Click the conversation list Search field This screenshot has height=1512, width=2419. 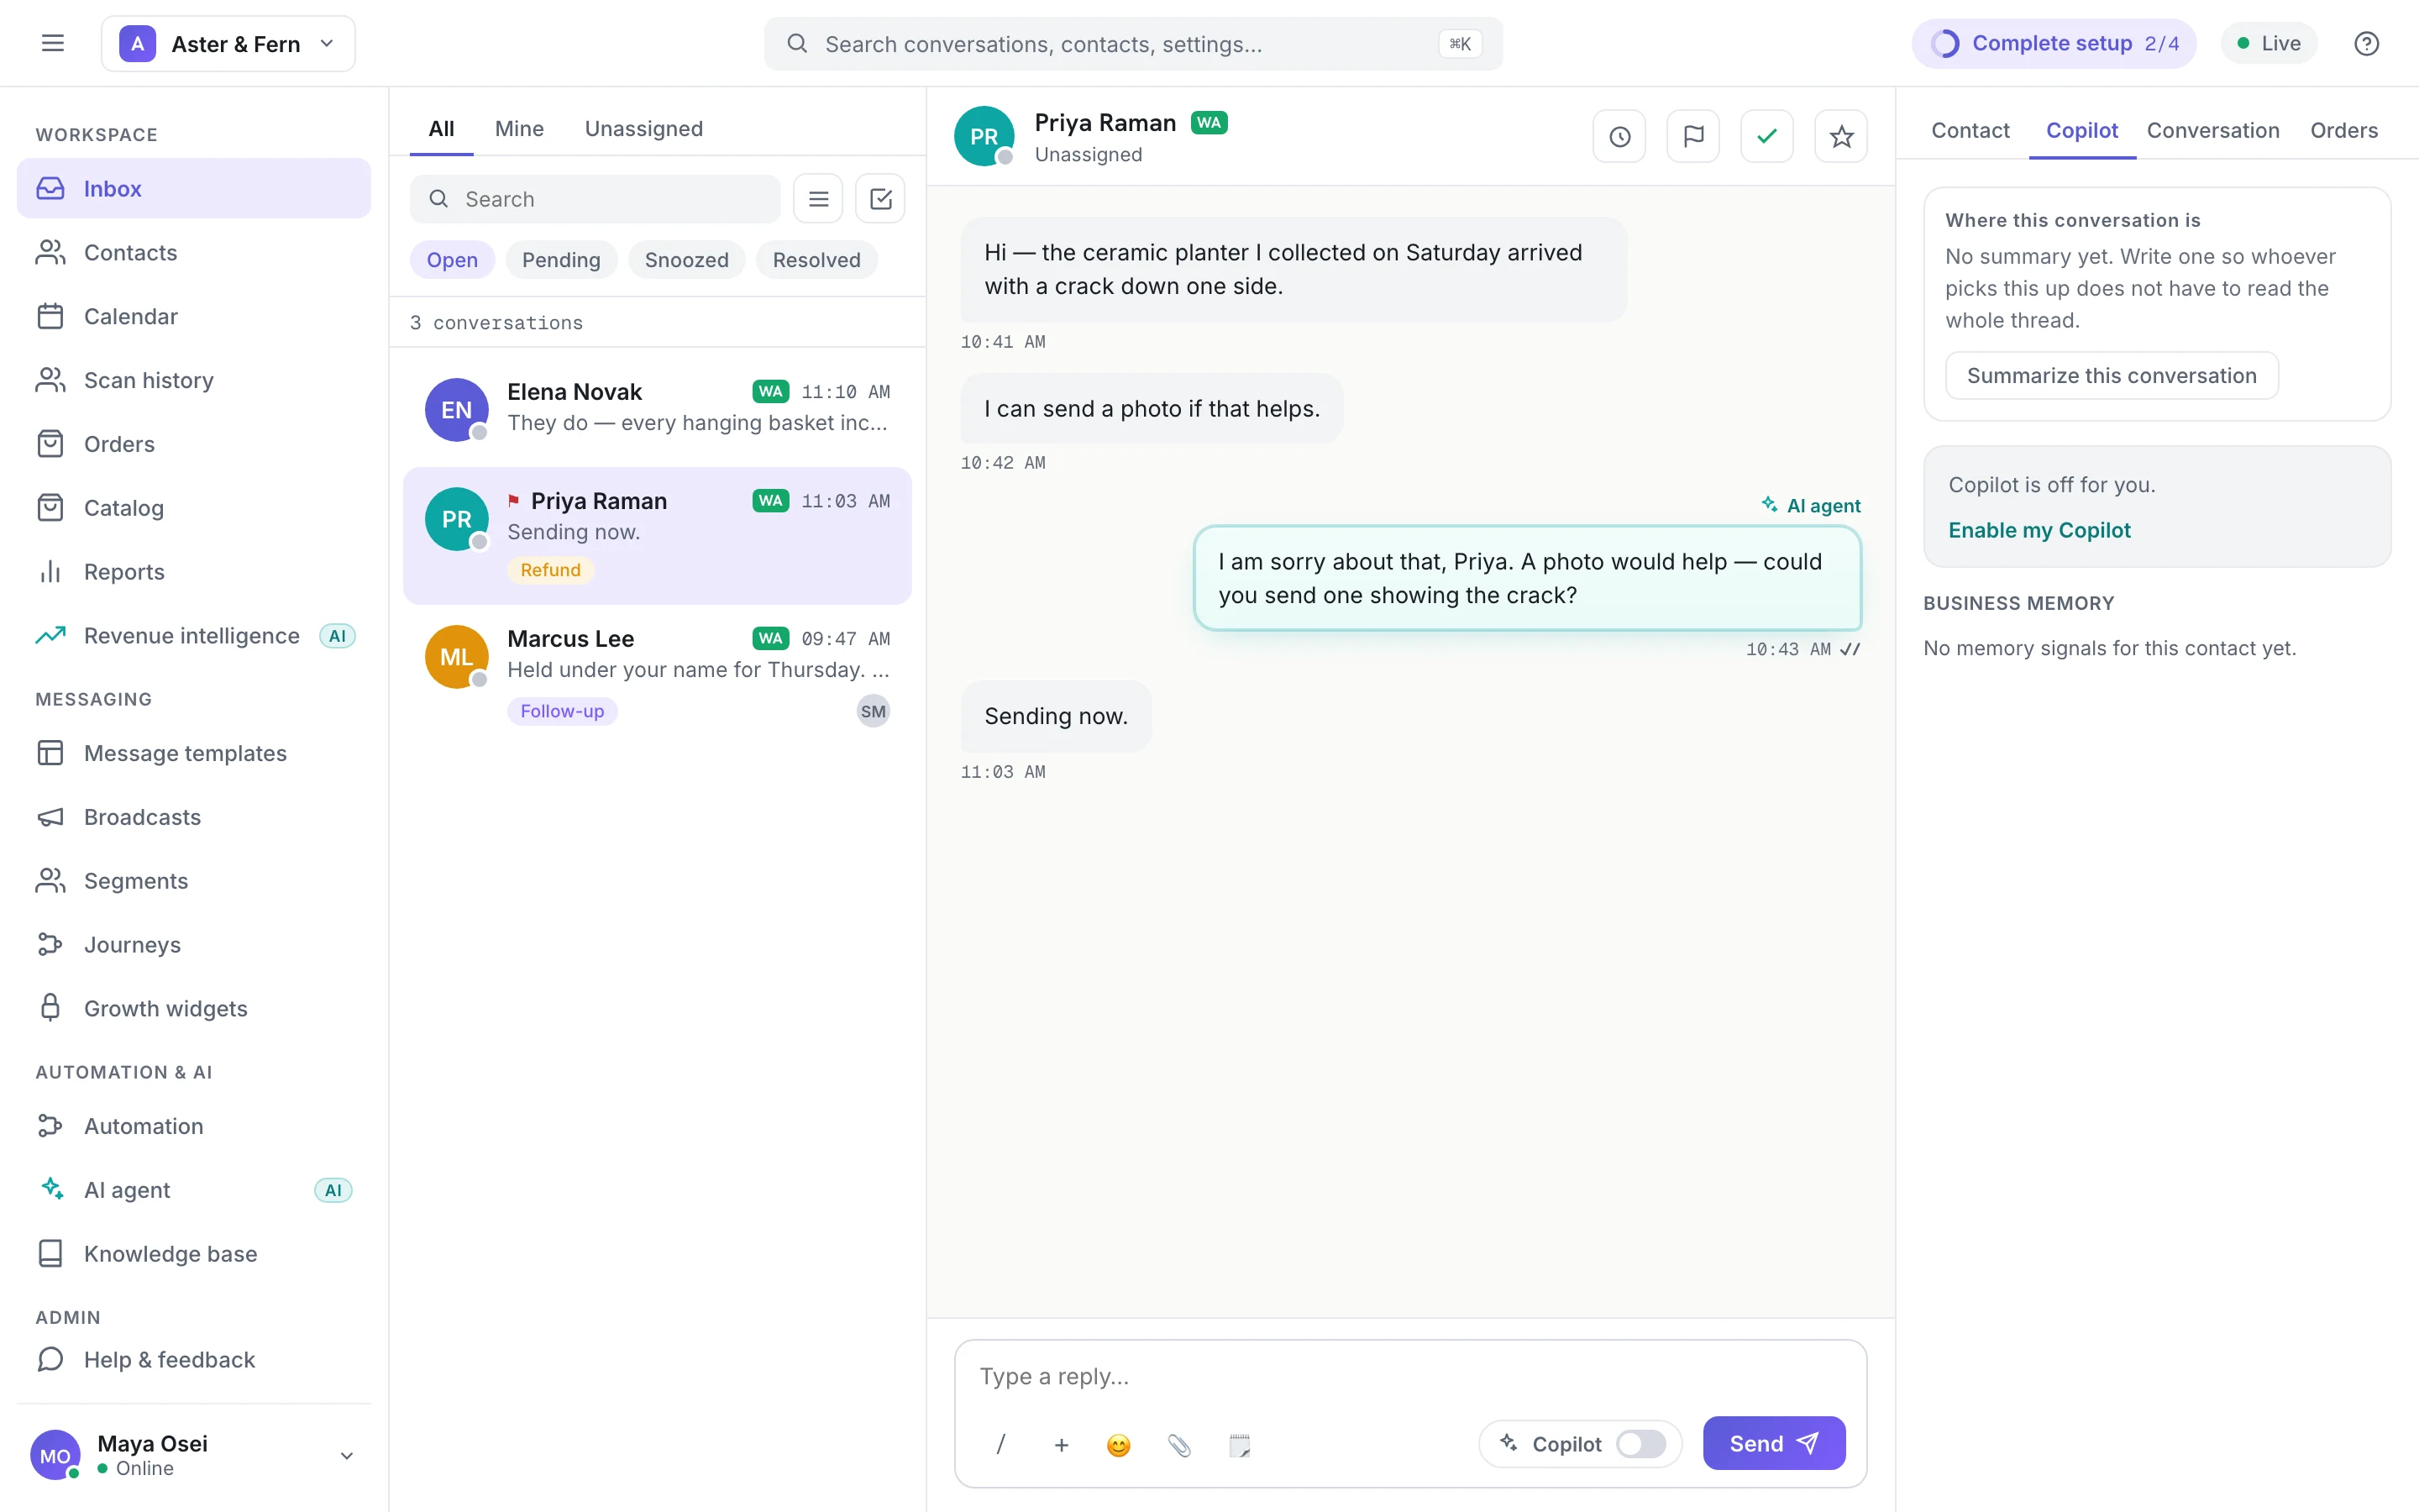coord(595,199)
